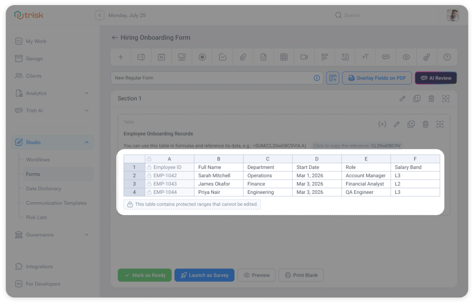Edit the table using the pencil icon

point(396,124)
